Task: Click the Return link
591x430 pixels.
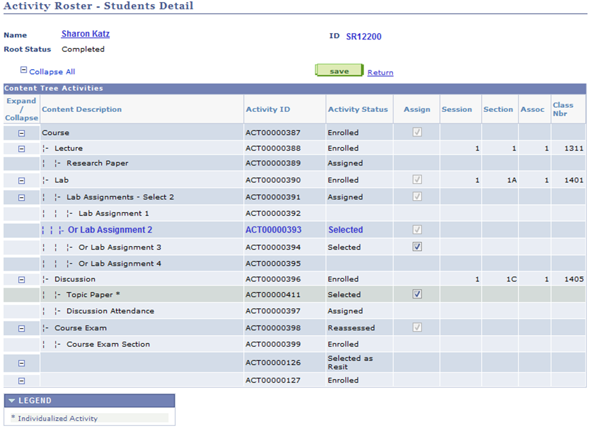Action: pos(380,71)
